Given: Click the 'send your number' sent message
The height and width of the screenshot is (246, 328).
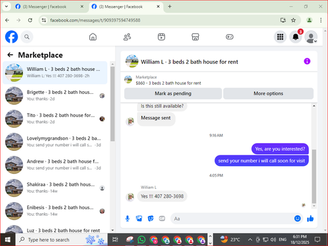Looking at the screenshot, I should pyautogui.click(x=262, y=161).
